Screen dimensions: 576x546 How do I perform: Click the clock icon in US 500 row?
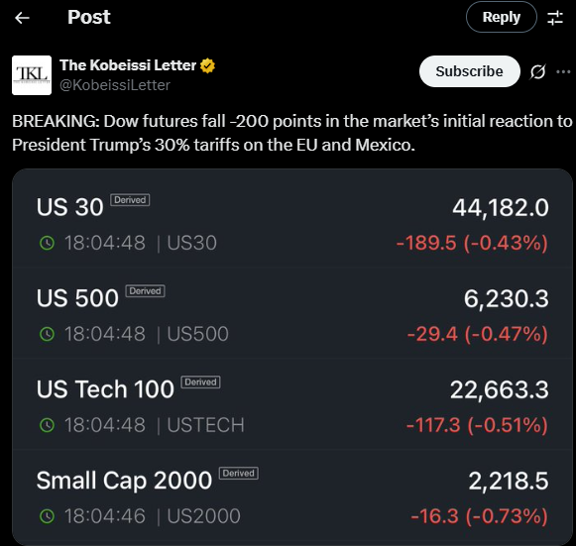[x=47, y=334]
